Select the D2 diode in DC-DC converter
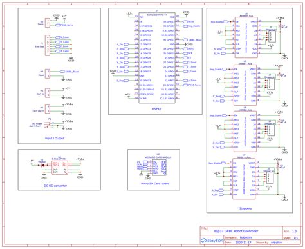 tap(42, 165)
